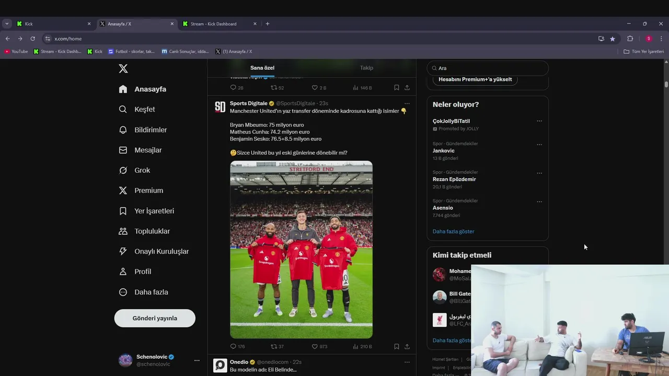
Task: Close the Anasayfa / X browser tab
Action: point(172,23)
